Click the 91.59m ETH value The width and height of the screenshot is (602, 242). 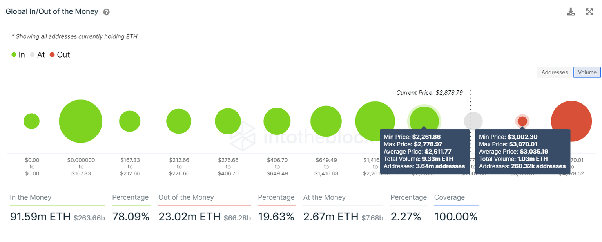pyautogui.click(x=40, y=217)
